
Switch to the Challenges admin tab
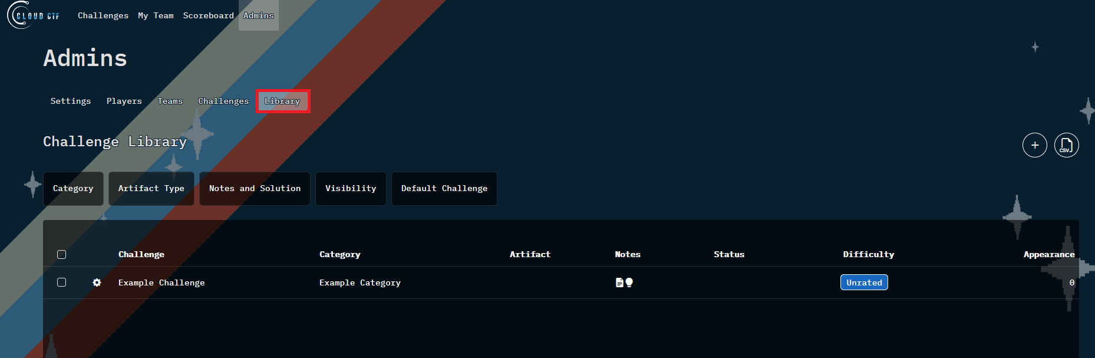(223, 101)
